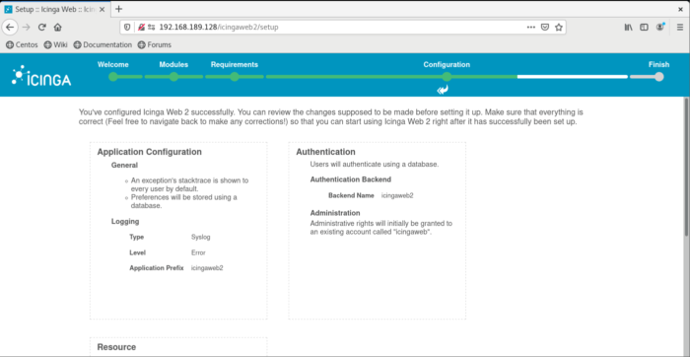Click the greyed forward arrow button
This screenshot has height=357, width=690.
tap(26, 28)
